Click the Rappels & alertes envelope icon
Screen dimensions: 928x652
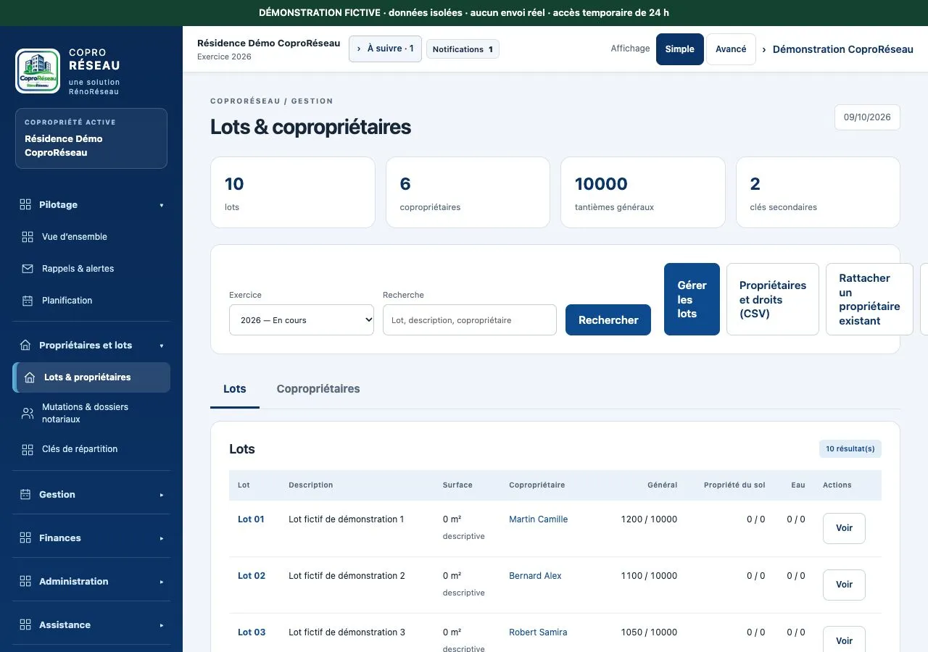tap(28, 269)
